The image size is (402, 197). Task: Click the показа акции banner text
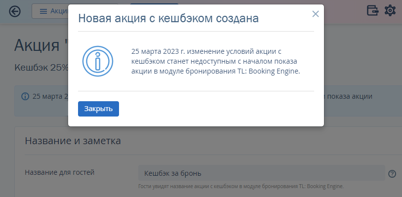point(349,96)
